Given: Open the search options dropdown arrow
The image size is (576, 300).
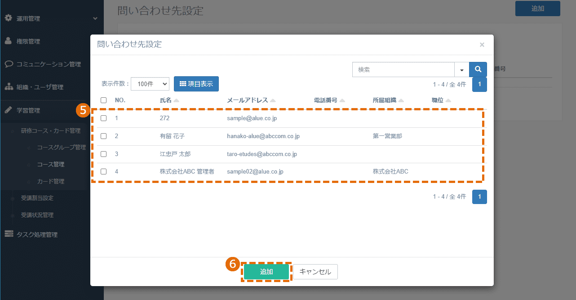Looking at the screenshot, I should tap(461, 70).
